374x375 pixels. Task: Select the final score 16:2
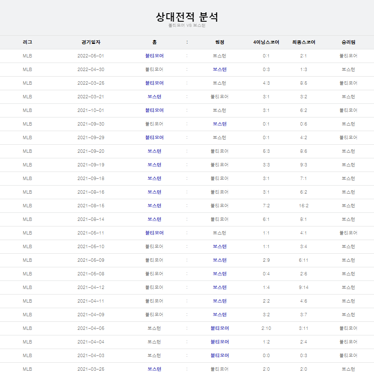304,206
